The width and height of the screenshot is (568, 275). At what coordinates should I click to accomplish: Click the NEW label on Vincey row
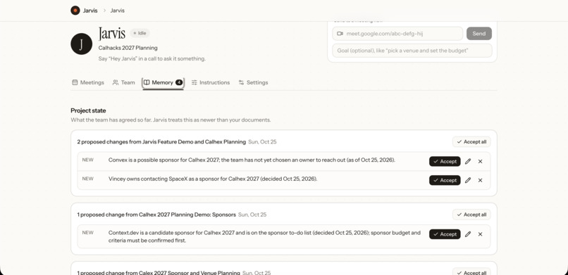coord(87,179)
